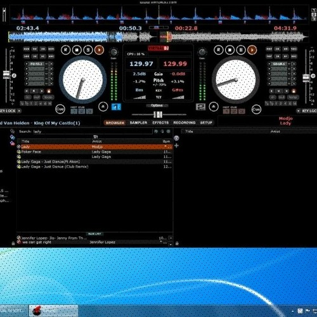Open the VirtualDJ taskbar button
Image resolution: width=317 pixels, height=317 pixels.
click(53, 311)
